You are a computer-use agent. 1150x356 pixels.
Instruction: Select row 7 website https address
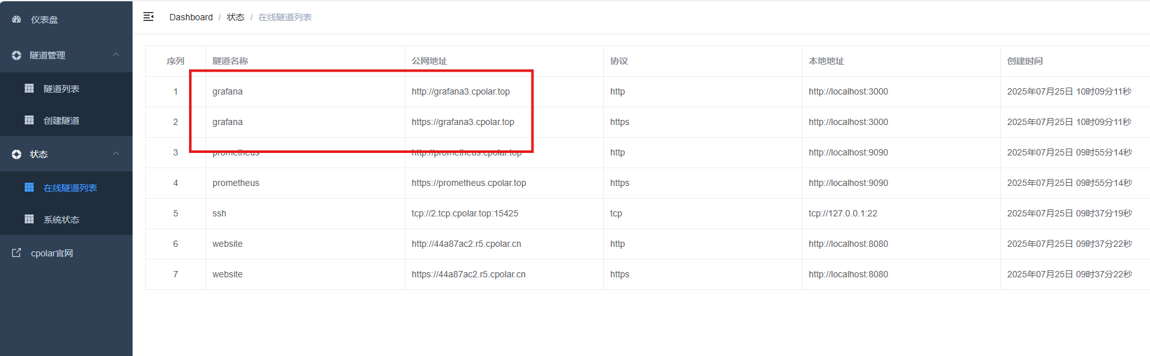pyautogui.click(x=468, y=274)
